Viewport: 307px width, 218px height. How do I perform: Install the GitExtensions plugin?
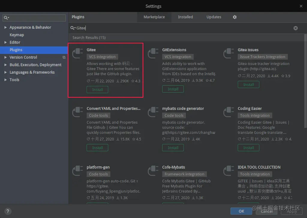coord(173,89)
